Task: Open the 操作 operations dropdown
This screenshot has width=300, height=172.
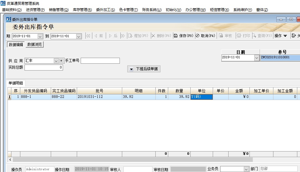Action: (280, 35)
